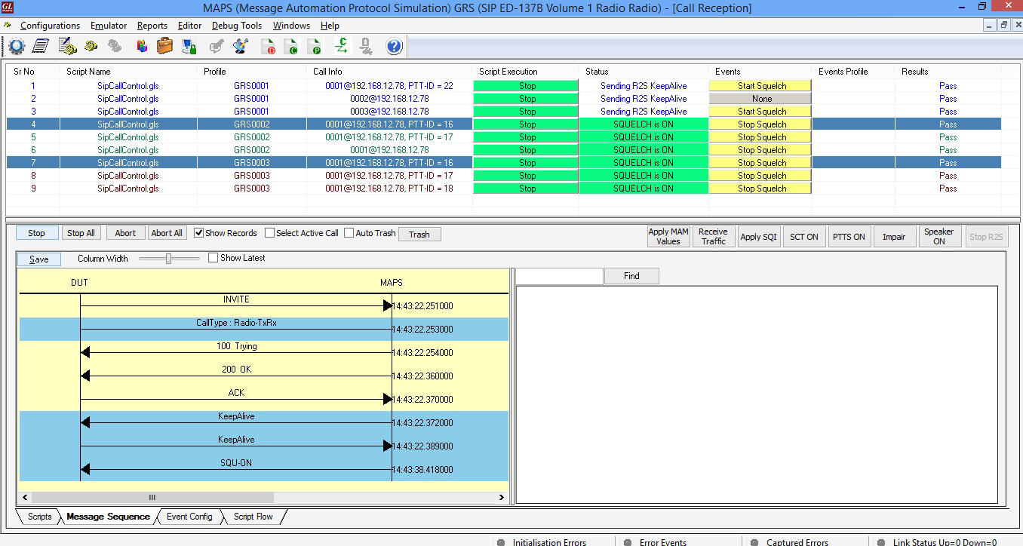Open the Help menu
The image size is (1023, 546).
pyautogui.click(x=330, y=26)
